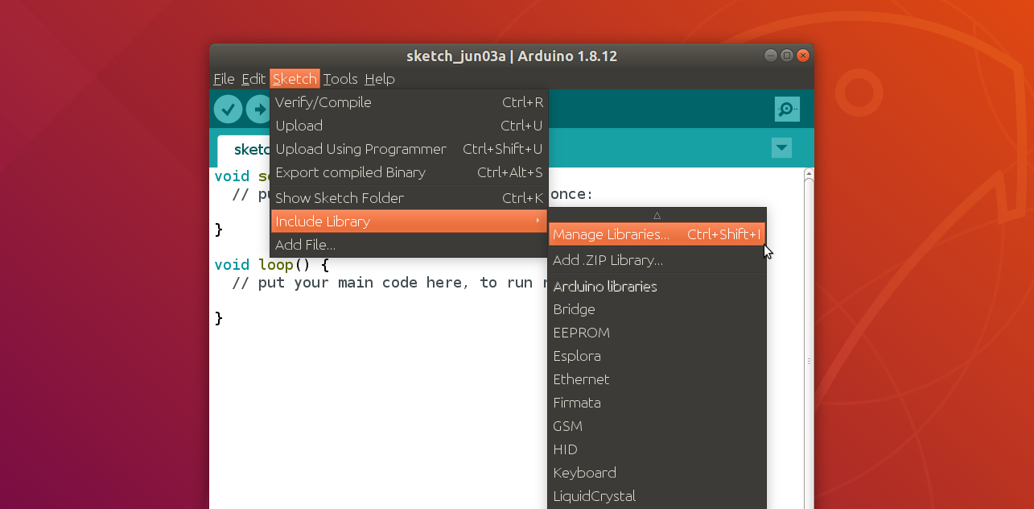The width and height of the screenshot is (1034, 509).
Task: Click Show Sketch Folder entry
Action: tap(409, 198)
